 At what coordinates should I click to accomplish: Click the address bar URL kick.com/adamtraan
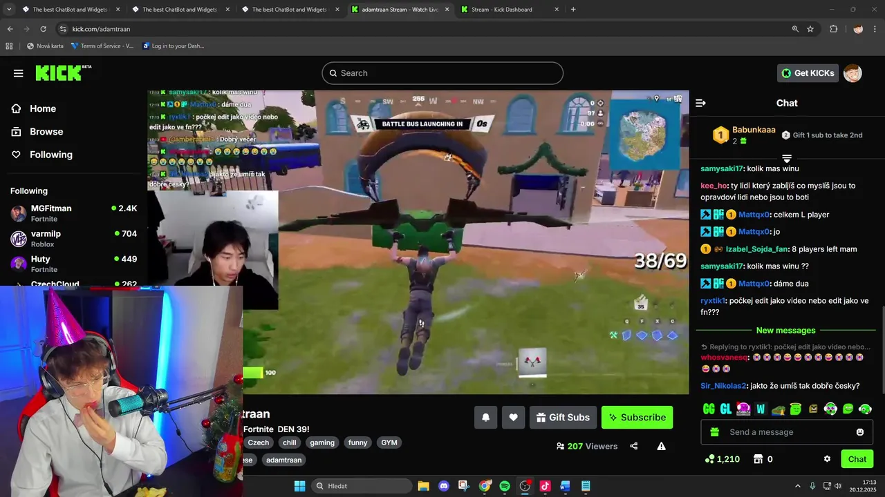click(101, 29)
